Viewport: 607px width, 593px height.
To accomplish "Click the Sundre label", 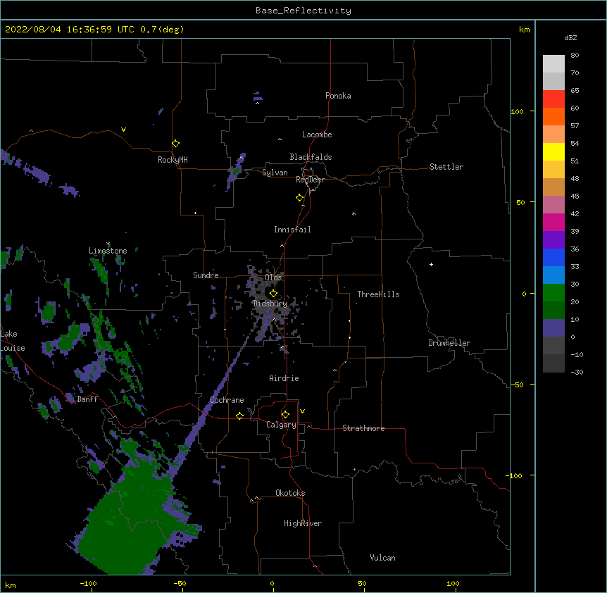I will click(x=206, y=275).
